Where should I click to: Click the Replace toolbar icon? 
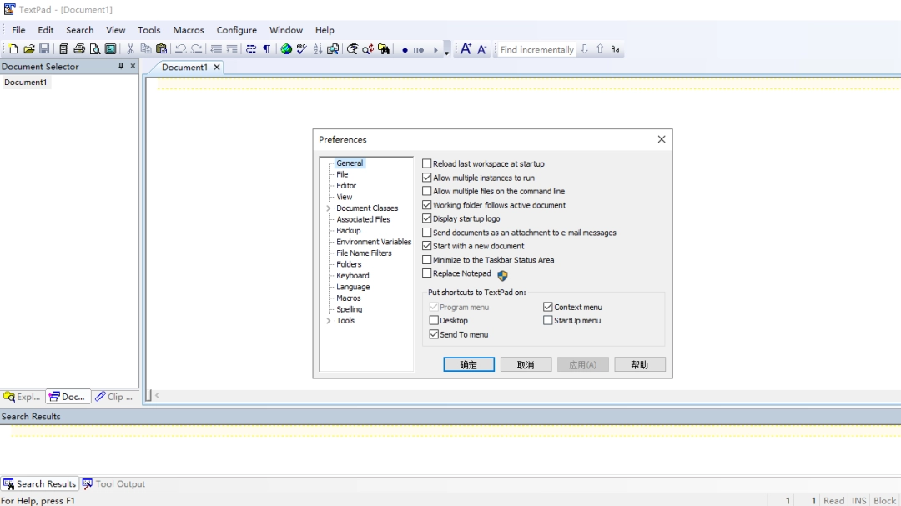coord(368,49)
